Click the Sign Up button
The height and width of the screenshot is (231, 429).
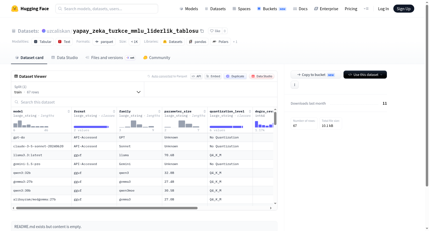[x=404, y=9]
